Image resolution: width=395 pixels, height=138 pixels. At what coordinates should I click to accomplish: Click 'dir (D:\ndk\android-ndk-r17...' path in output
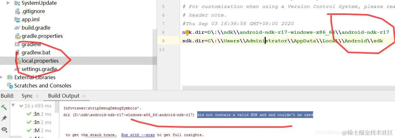[x=129, y=115]
